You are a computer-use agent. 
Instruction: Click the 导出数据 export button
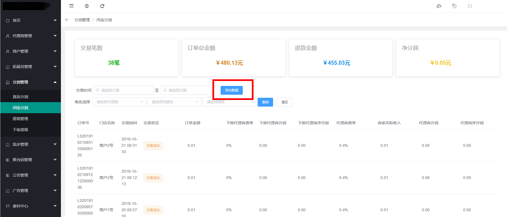(232, 90)
